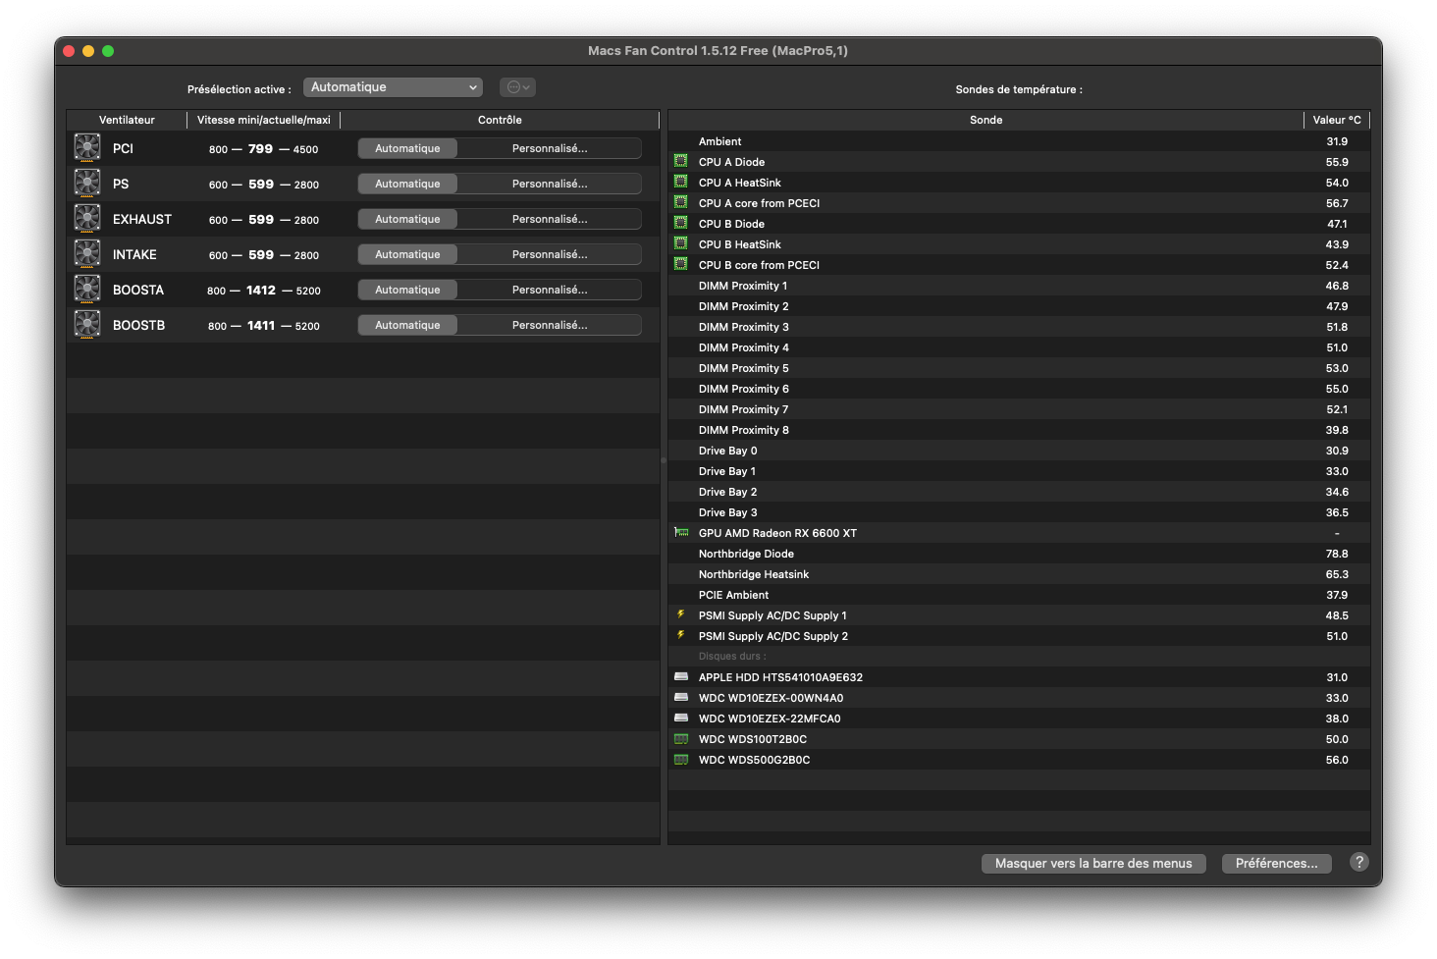Click the CPU B HeatSink chip icon

pyautogui.click(x=681, y=243)
